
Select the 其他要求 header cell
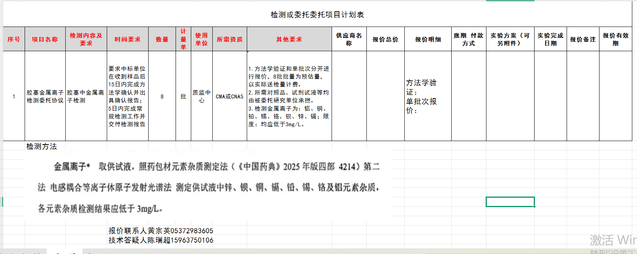pos(289,39)
